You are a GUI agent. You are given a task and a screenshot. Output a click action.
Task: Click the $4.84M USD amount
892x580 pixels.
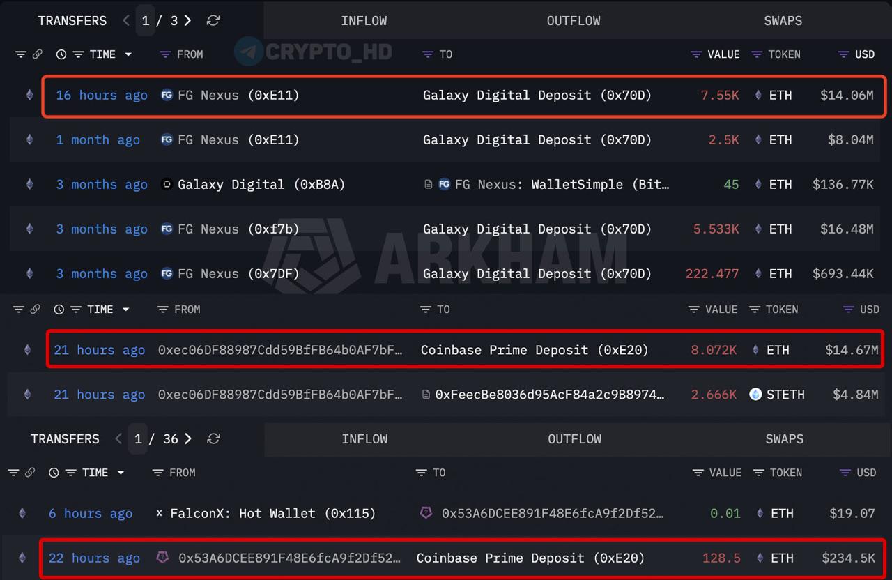click(x=856, y=395)
